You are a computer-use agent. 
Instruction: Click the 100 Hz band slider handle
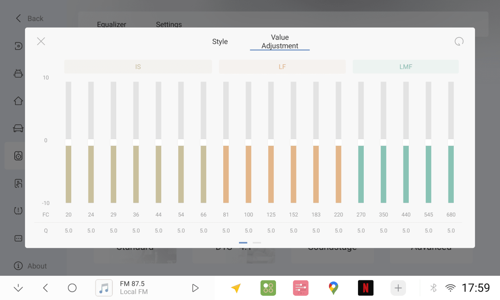coord(249,142)
